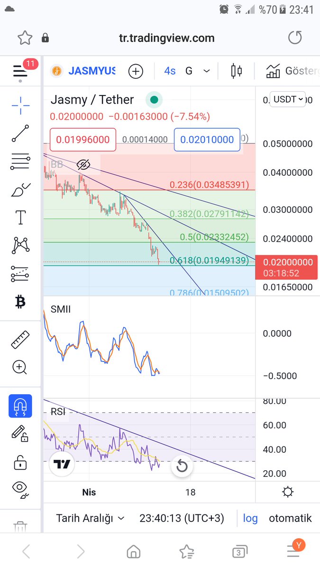Click the padlock site security icon
Viewport: 320px width, 570px height.
[x=45, y=38]
